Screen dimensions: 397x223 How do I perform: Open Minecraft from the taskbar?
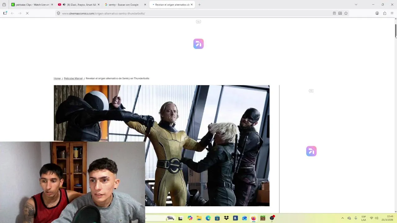click(263, 218)
